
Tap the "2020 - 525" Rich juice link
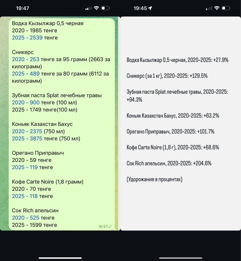coord(26,218)
